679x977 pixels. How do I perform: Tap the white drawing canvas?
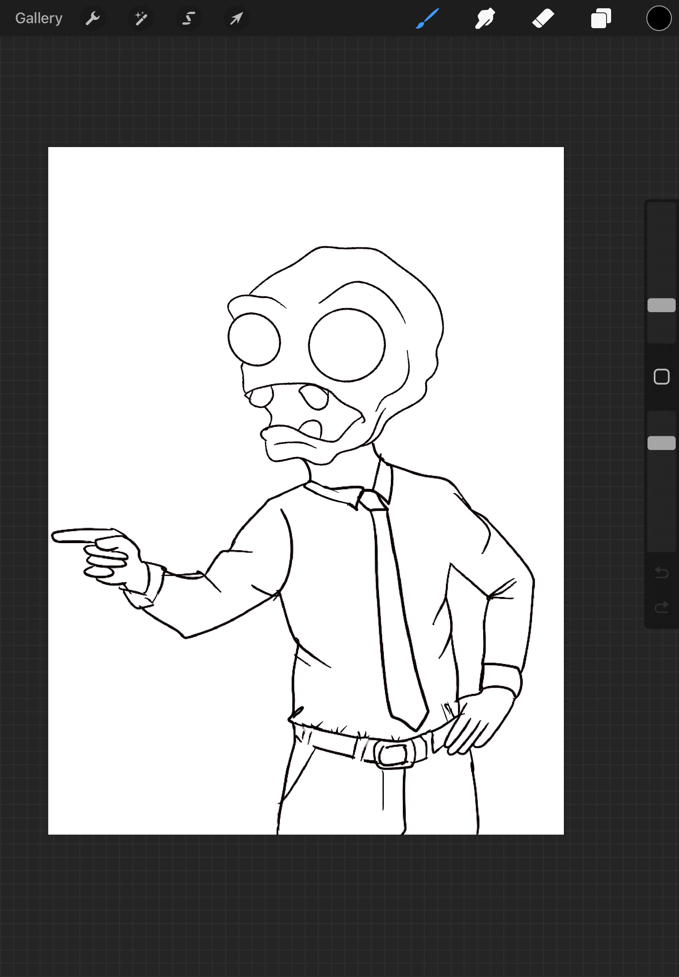(x=306, y=491)
